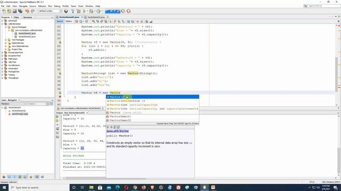Click the memory usage bar in toolbar
The image size is (341, 191).
112,11
